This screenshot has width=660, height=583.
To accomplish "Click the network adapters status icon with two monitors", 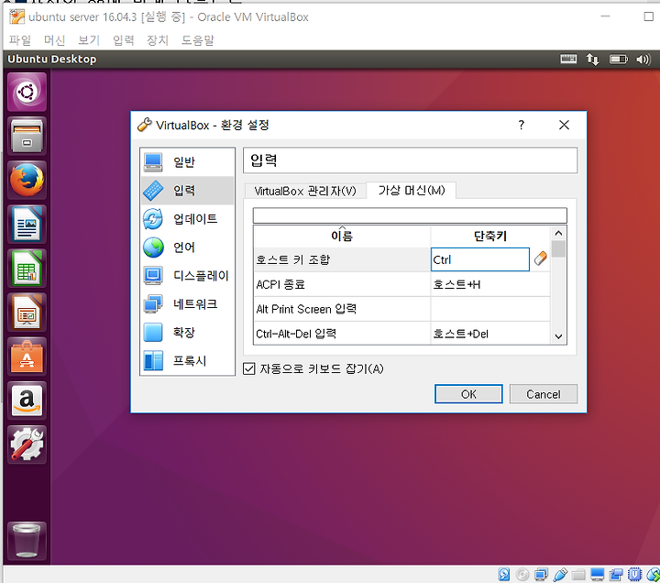I will coord(541,574).
